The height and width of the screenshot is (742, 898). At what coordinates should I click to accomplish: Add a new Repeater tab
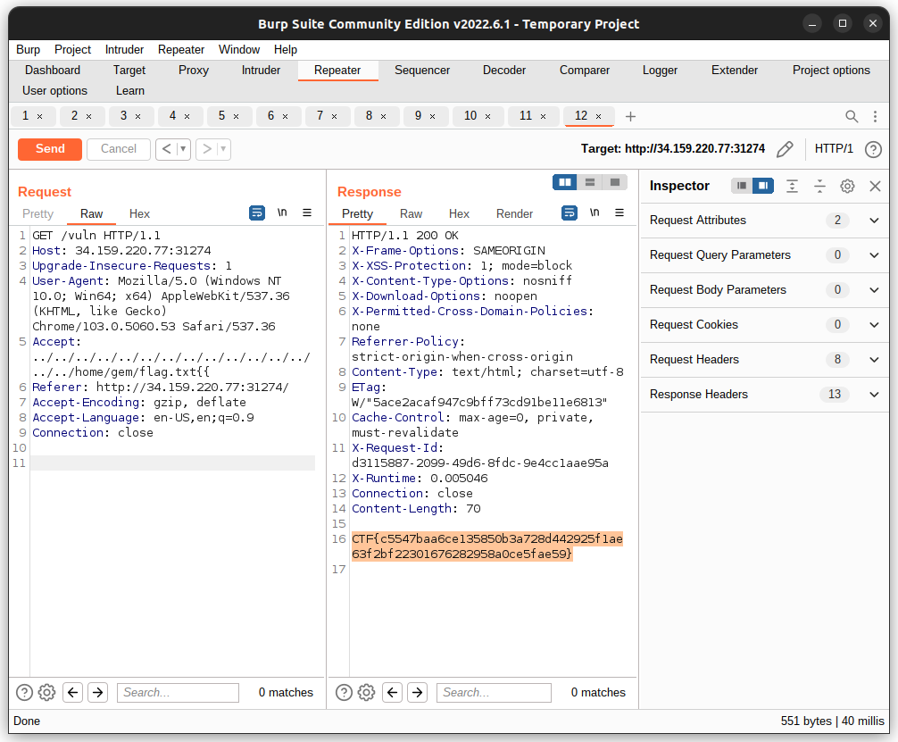pos(630,116)
